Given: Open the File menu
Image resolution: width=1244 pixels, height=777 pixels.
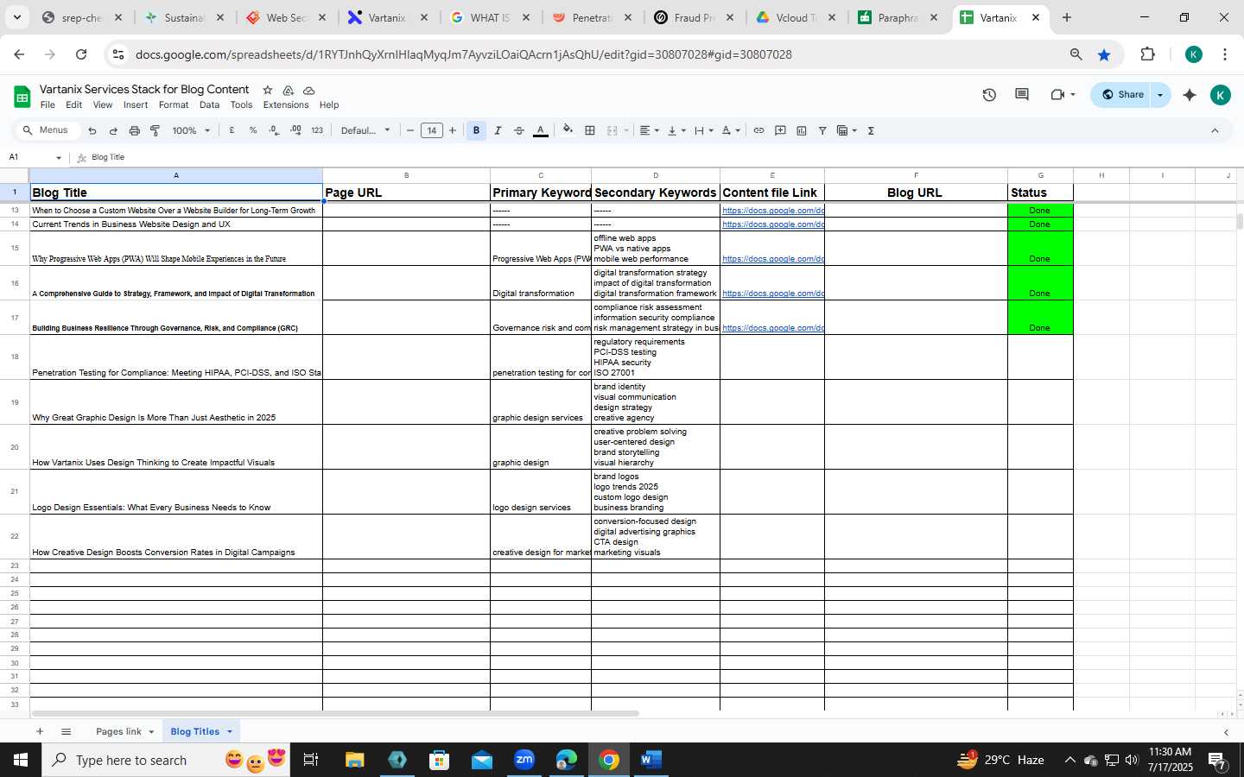Looking at the screenshot, I should pyautogui.click(x=48, y=105).
